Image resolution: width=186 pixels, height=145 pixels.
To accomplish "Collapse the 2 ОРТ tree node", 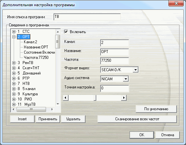I will [14, 37].
